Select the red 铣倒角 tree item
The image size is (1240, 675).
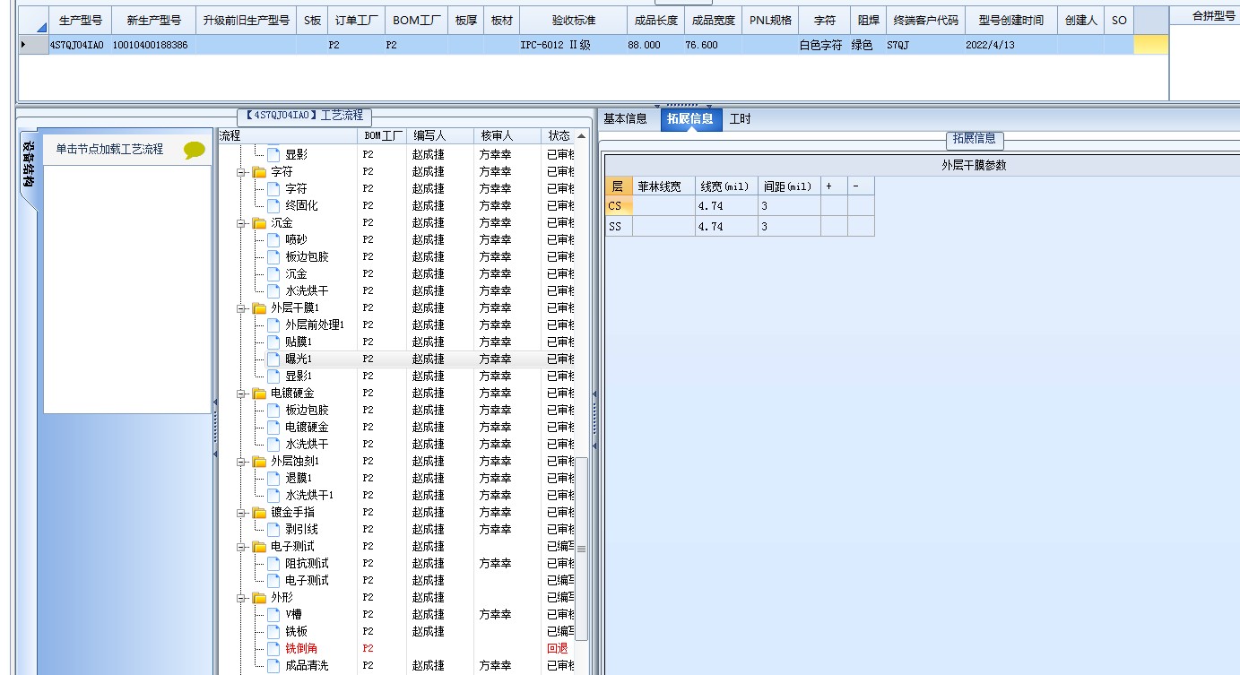pyautogui.click(x=301, y=649)
